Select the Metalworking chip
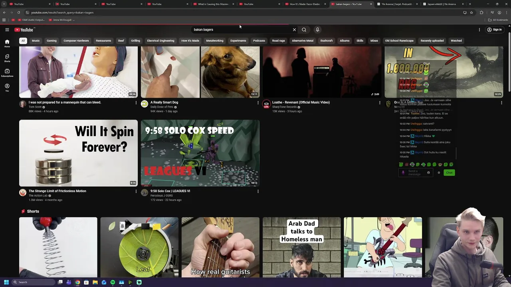Image resolution: width=511 pixels, height=287 pixels. [x=215, y=41]
